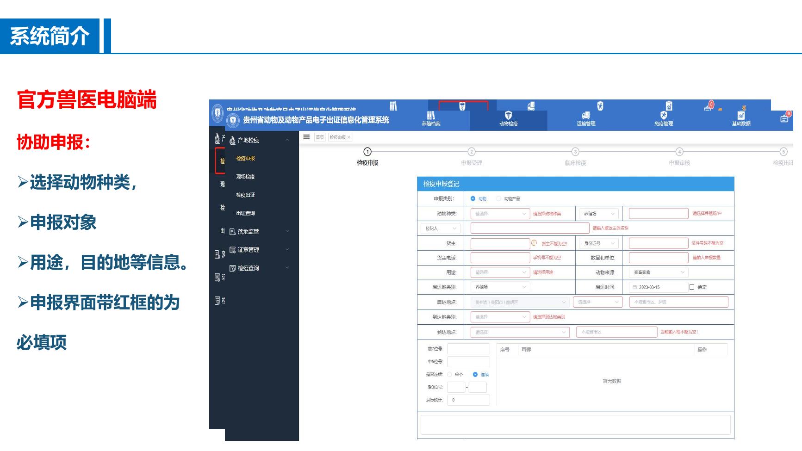Click the 货主电话 input field
This screenshot has height=451, width=802.
[x=500, y=258]
